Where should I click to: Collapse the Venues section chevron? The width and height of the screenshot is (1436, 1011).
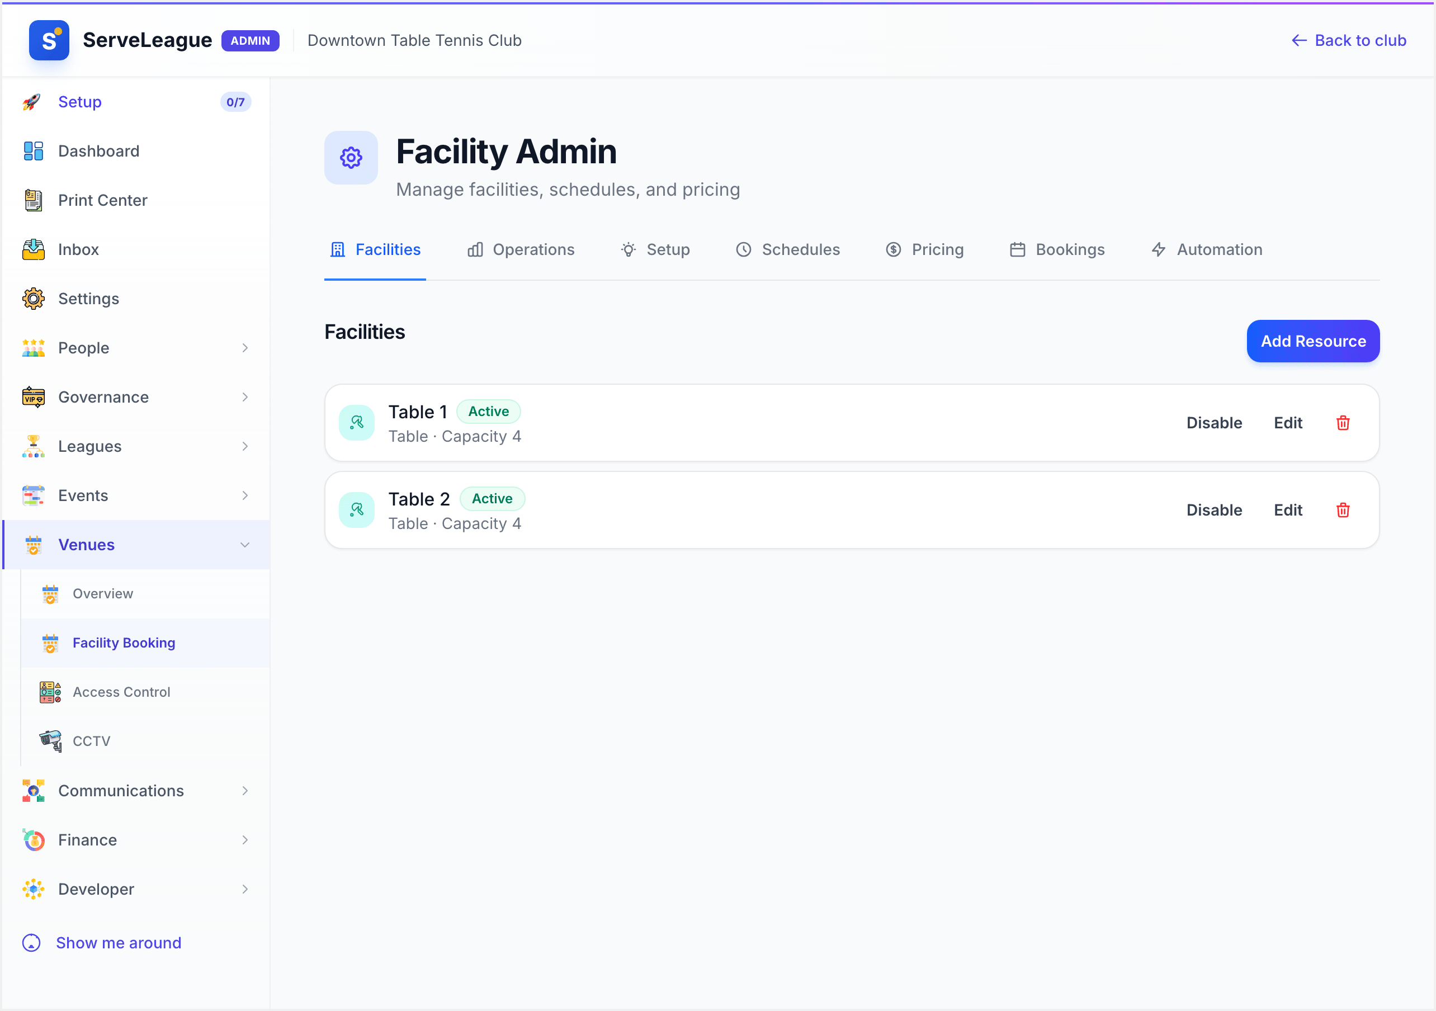pyautogui.click(x=245, y=545)
